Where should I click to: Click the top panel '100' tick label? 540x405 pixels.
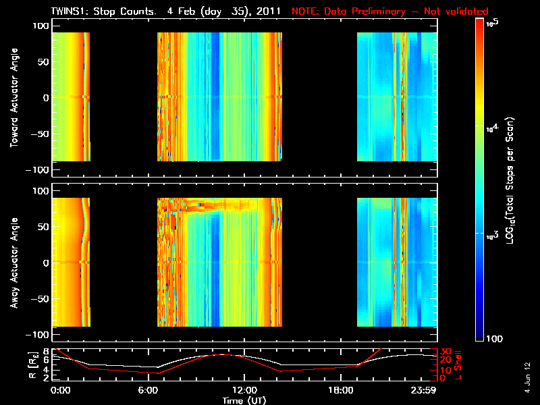tap(40, 26)
